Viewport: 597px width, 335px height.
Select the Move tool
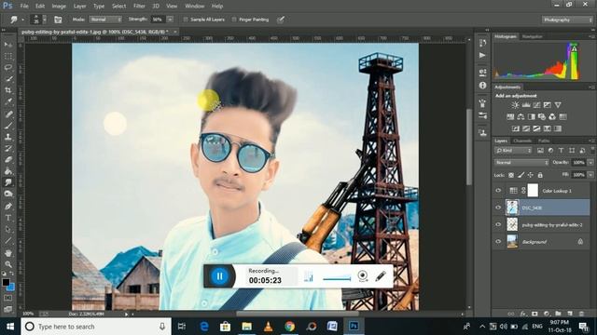click(x=8, y=45)
